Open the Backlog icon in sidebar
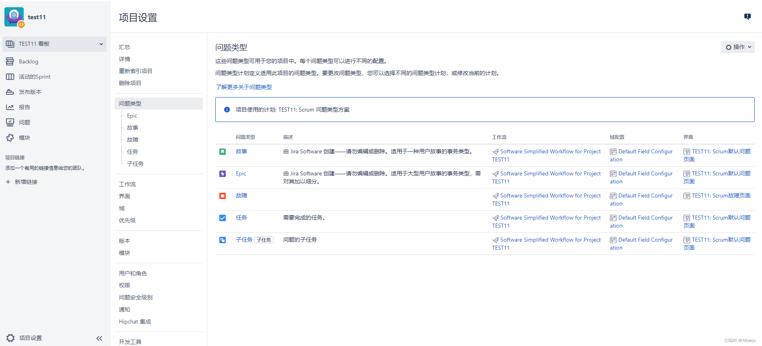 tap(10, 61)
